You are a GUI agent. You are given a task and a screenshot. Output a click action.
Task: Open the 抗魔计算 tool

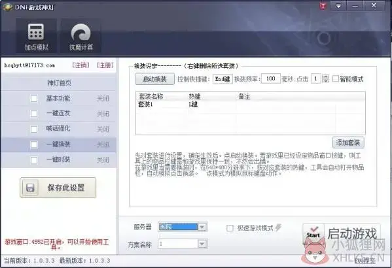[81, 36]
